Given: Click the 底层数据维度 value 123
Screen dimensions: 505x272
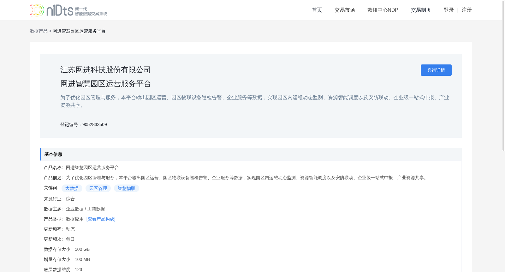Looking at the screenshot, I should tap(79, 269).
